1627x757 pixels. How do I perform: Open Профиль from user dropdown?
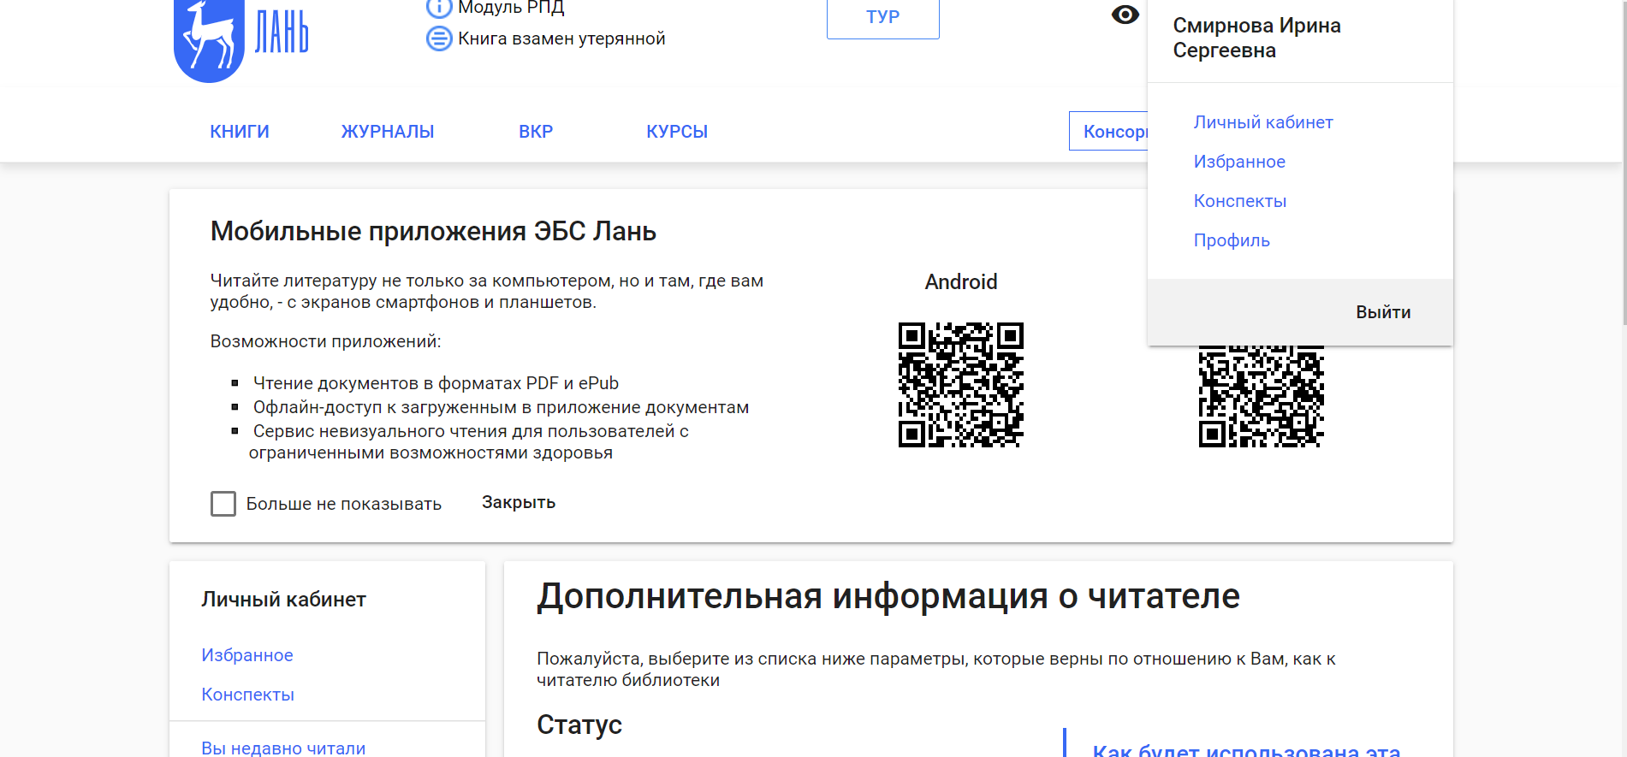coord(1232,240)
